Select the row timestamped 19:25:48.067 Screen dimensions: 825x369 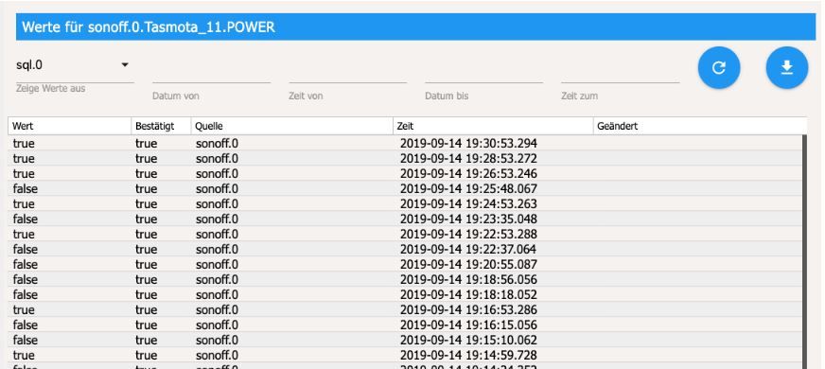[x=405, y=188]
